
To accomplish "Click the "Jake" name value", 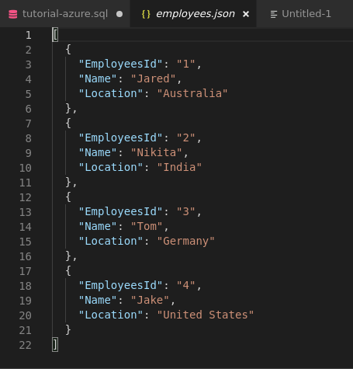I will pos(150,300).
